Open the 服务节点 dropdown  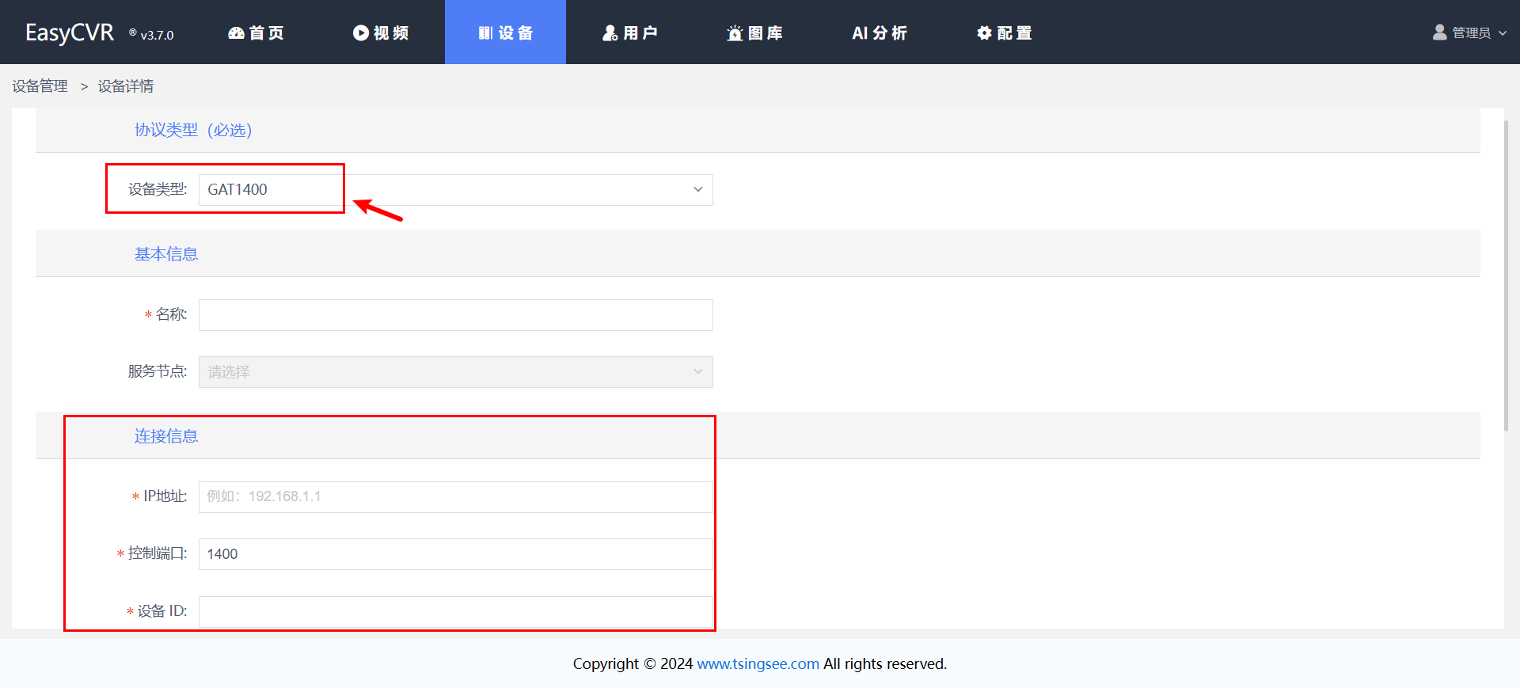point(455,372)
